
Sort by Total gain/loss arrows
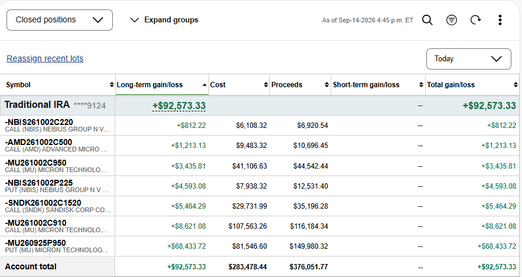click(516, 85)
